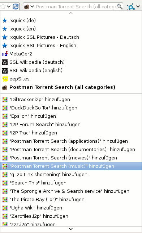Click grid icon beside Ugha Wiki
This screenshot has width=142, height=233.
5,208
